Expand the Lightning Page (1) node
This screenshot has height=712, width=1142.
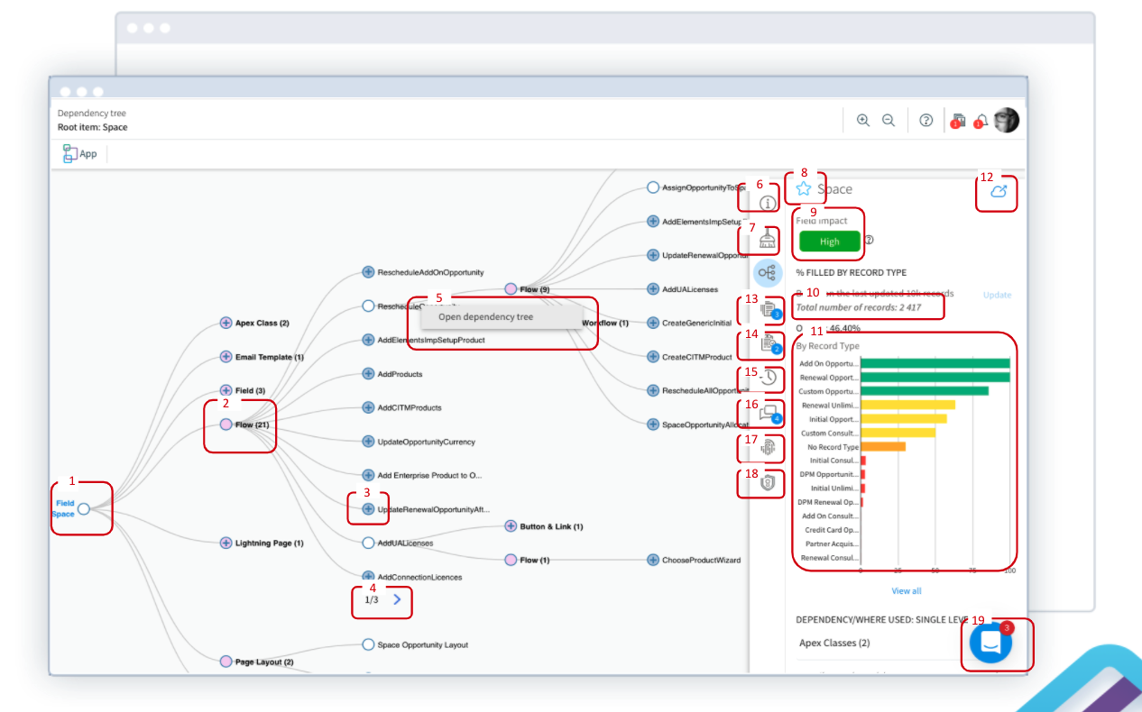point(226,543)
